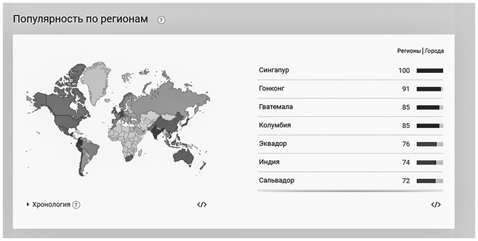Switch to the Города tab
Image resolution: width=478 pixels, height=241 pixels.
click(434, 51)
